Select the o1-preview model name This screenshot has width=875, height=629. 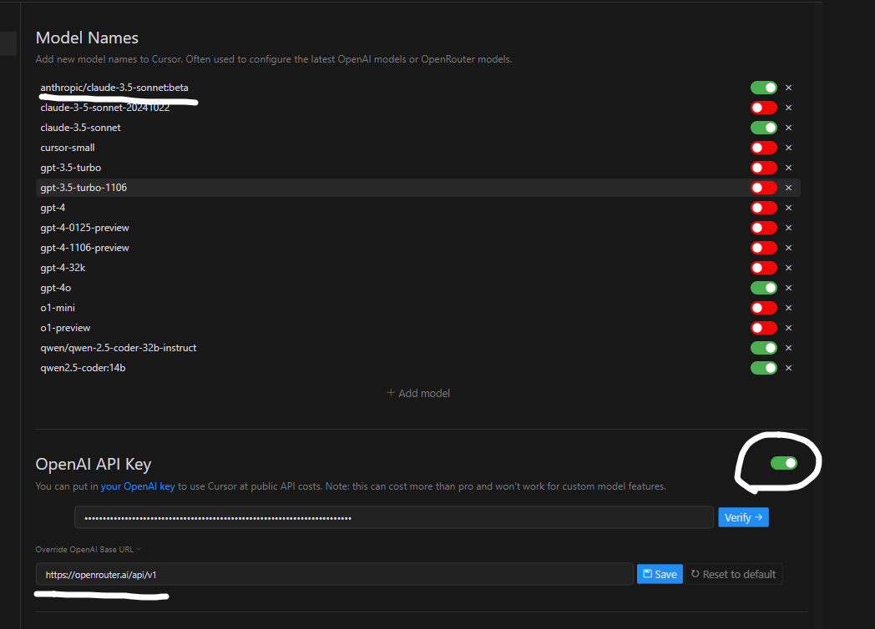pos(65,328)
